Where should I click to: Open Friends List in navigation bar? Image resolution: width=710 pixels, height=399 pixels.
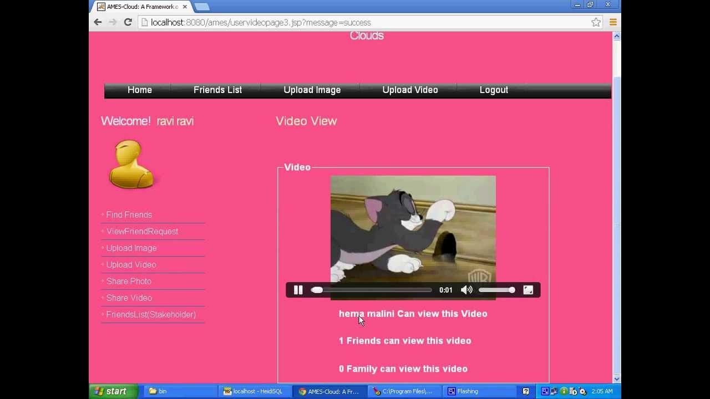tap(217, 90)
